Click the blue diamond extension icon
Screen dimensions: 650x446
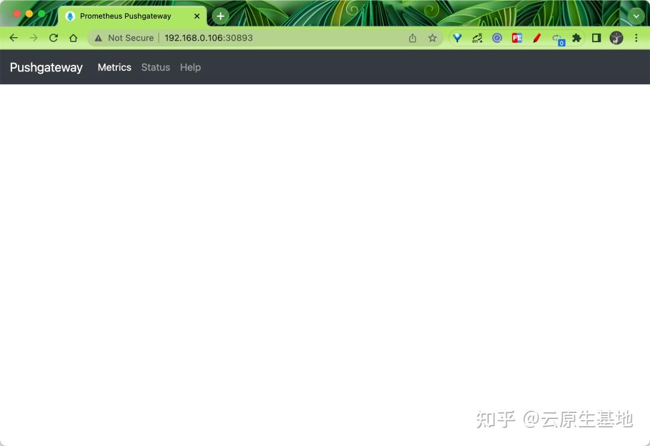pyautogui.click(x=457, y=38)
